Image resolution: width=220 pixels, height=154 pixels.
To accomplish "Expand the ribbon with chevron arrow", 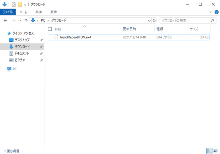I will pyautogui.click(x=210, y=12).
